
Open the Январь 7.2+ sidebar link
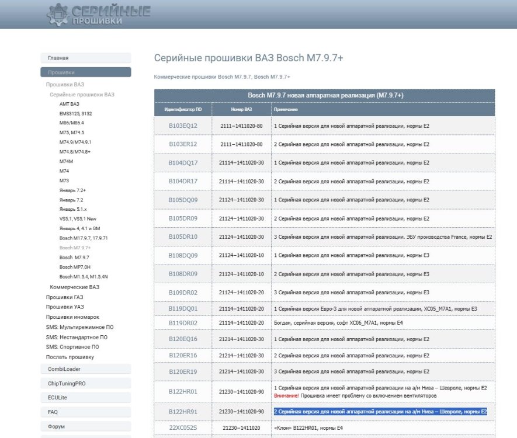(72, 190)
